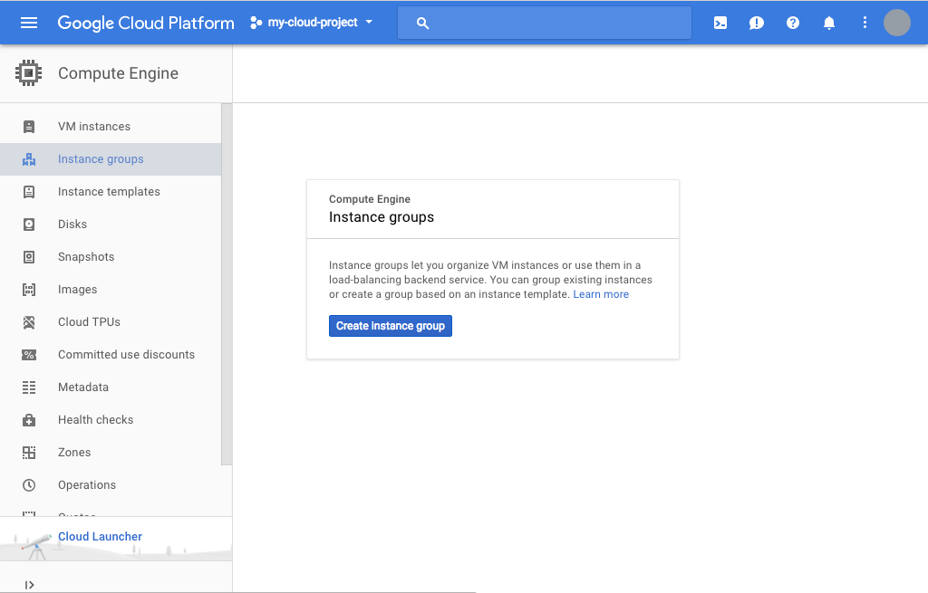Open the Images page
The image size is (928, 593).
(x=78, y=289)
